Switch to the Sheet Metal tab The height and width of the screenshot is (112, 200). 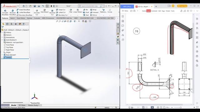(x=21, y=18)
